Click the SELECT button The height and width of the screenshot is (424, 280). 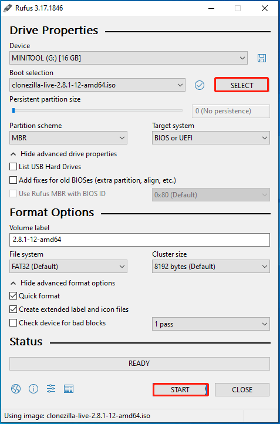pos(242,86)
